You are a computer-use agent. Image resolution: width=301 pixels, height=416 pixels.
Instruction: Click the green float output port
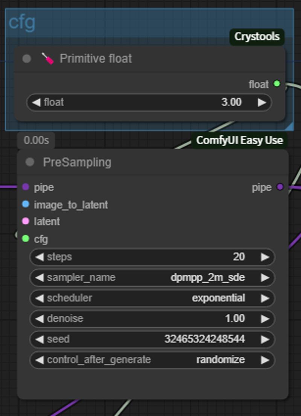pyautogui.click(x=277, y=84)
